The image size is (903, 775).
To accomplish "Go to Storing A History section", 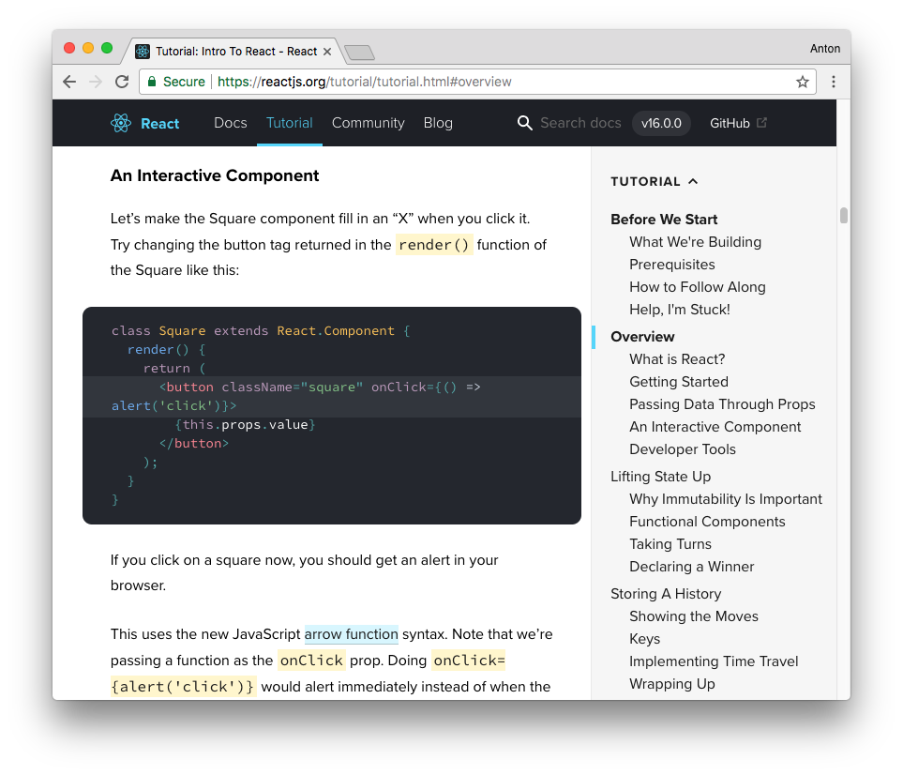I will pos(666,594).
